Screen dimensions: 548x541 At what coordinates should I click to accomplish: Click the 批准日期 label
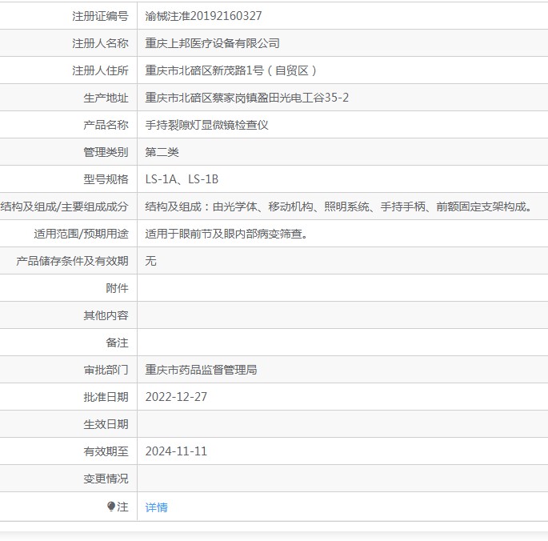(x=106, y=397)
